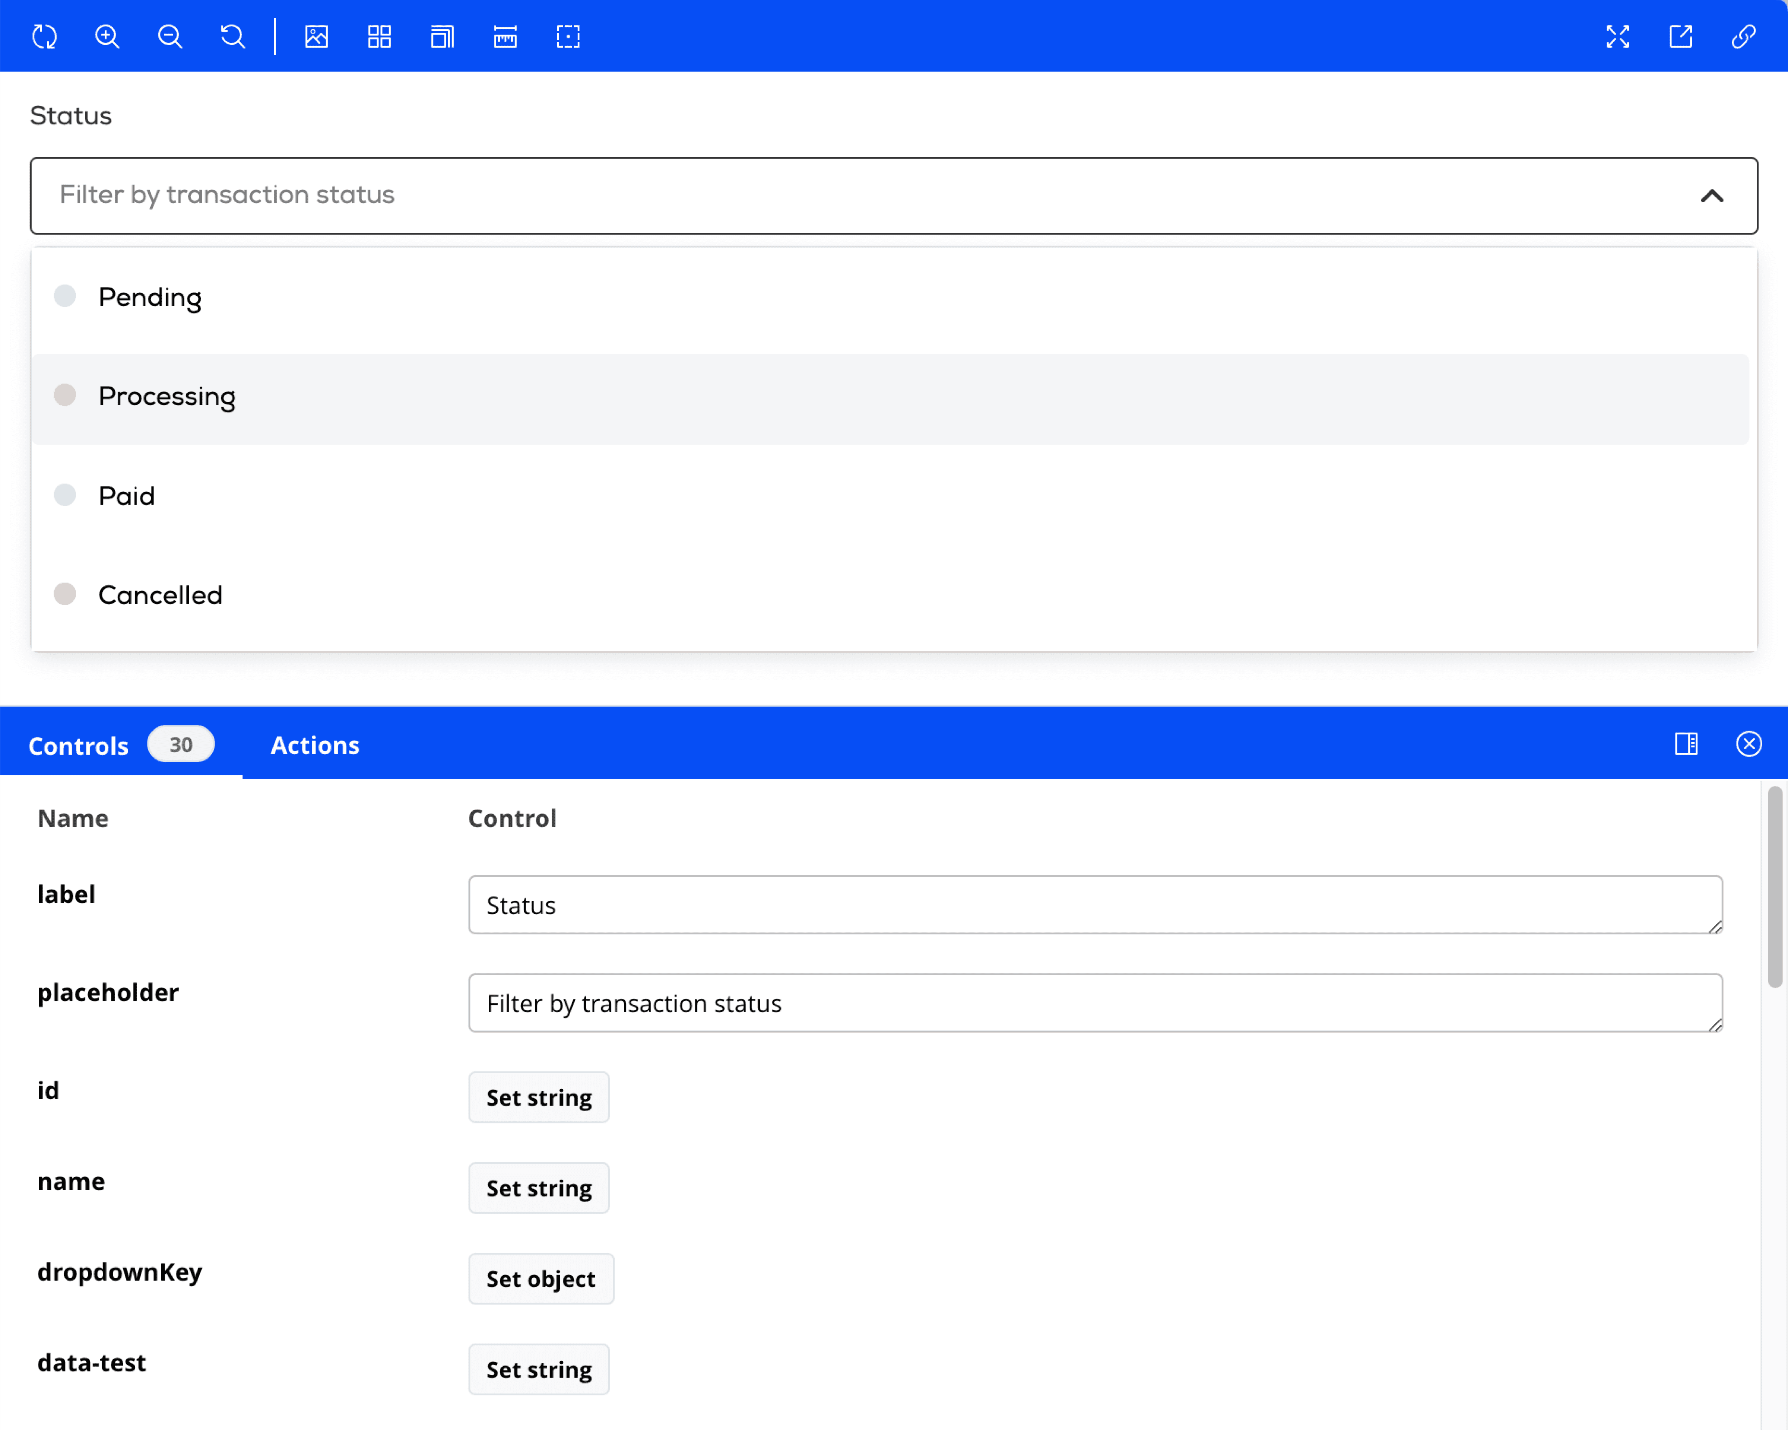Remount the component in the toolbar
1788x1430 pixels.
(x=44, y=36)
